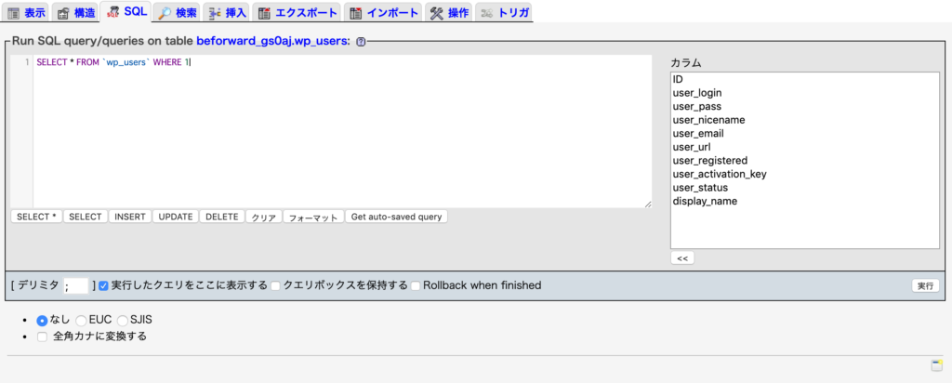Click the beforward_gs0aj.wp_users table link
952x383 pixels.
(272, 42)
